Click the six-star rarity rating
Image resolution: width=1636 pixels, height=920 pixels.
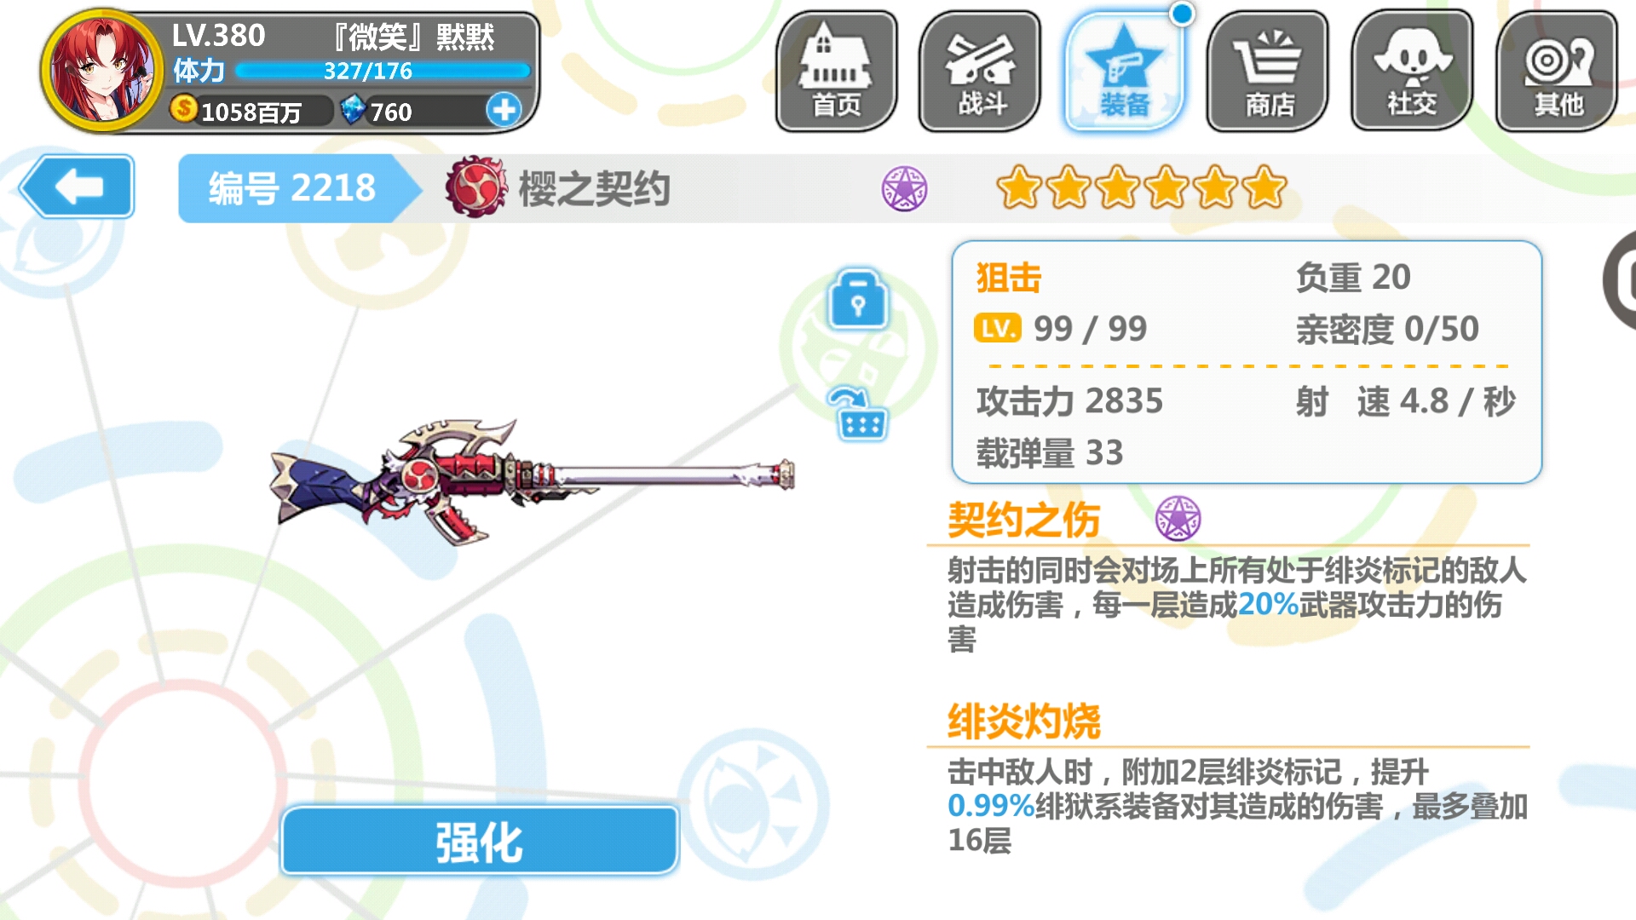click(1141, 188)
